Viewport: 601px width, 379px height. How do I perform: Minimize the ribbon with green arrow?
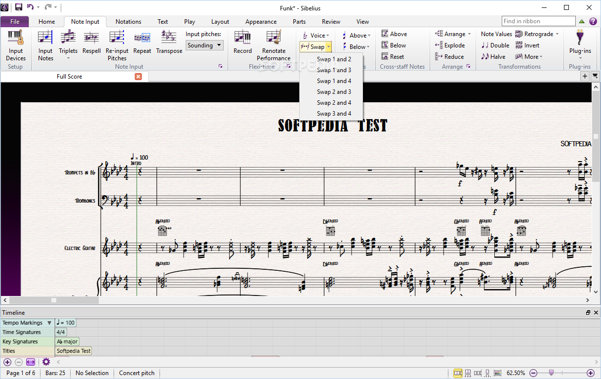(582, 21)
